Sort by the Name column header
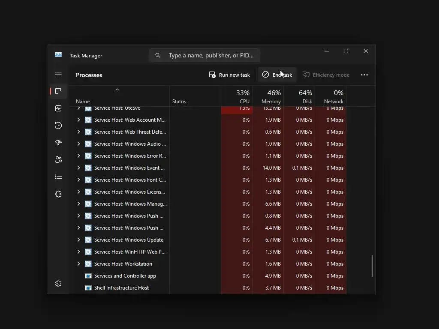Image resolution: width=439 pixels, height=329 pixels. [x=119, y=96]
